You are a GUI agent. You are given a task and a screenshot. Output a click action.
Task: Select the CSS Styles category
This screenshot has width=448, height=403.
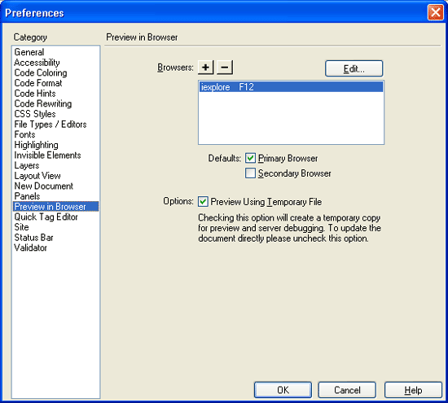point(35,114)
